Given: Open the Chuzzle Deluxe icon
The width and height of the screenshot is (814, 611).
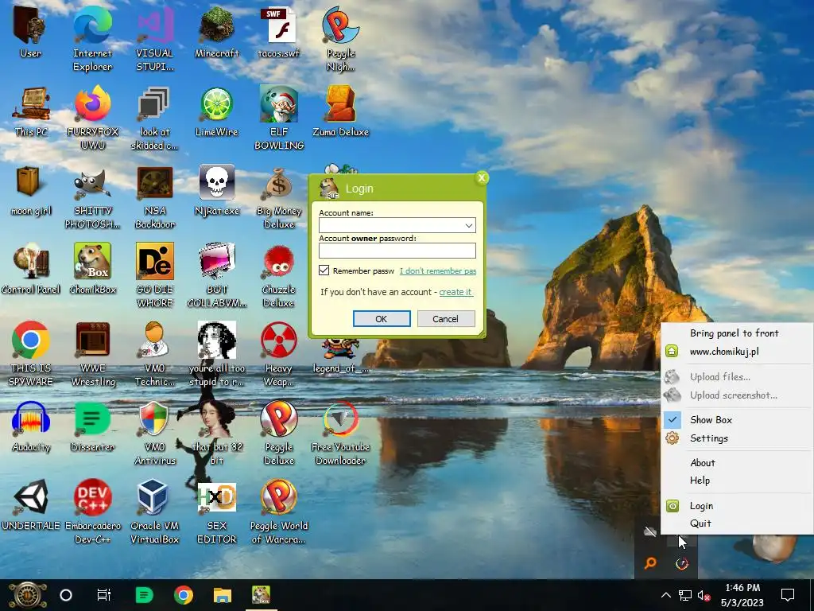Looking at the screenshot, I should tap(279, 261).
